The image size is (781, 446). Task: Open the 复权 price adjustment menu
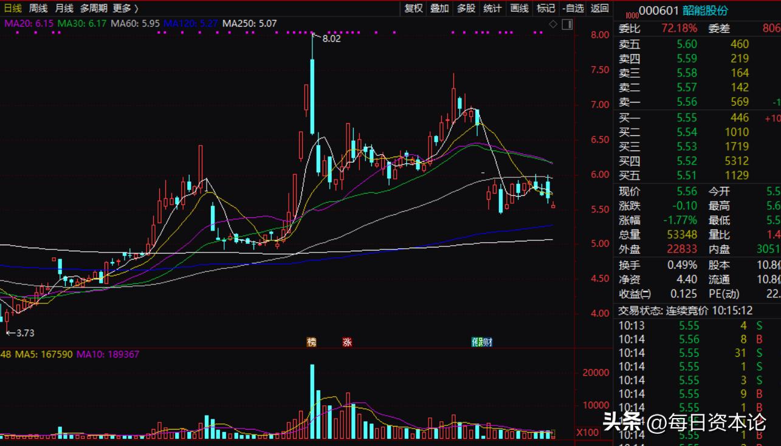point(413,8)
